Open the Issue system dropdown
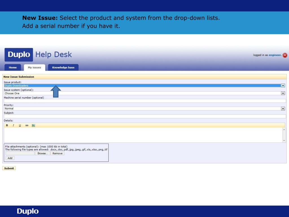 coord(283,93)
